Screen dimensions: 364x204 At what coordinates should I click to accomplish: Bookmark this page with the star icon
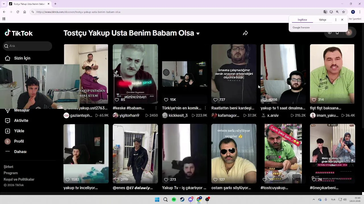pos(344,12)
